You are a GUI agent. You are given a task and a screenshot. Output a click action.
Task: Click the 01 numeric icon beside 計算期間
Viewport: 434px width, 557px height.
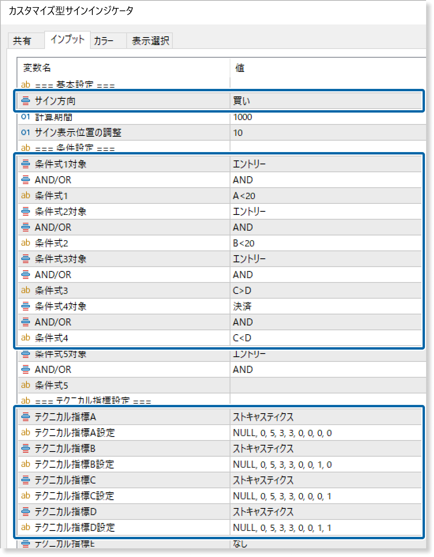pos(25,117)
